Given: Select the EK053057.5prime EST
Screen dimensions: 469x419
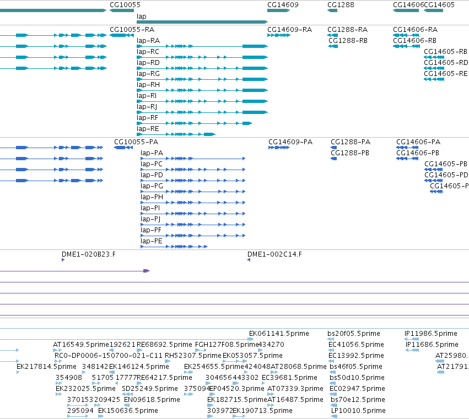Looking at the screenshot, I should [x=235, y=361].
